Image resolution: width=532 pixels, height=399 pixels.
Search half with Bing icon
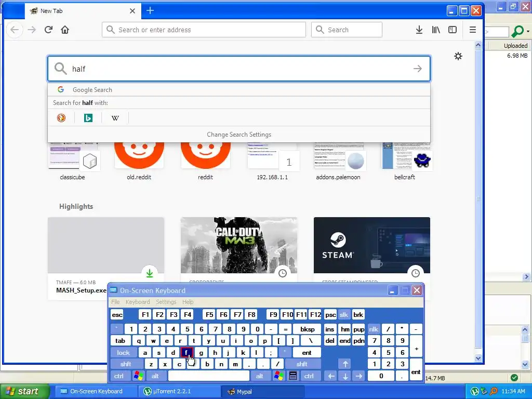[88, 118]
